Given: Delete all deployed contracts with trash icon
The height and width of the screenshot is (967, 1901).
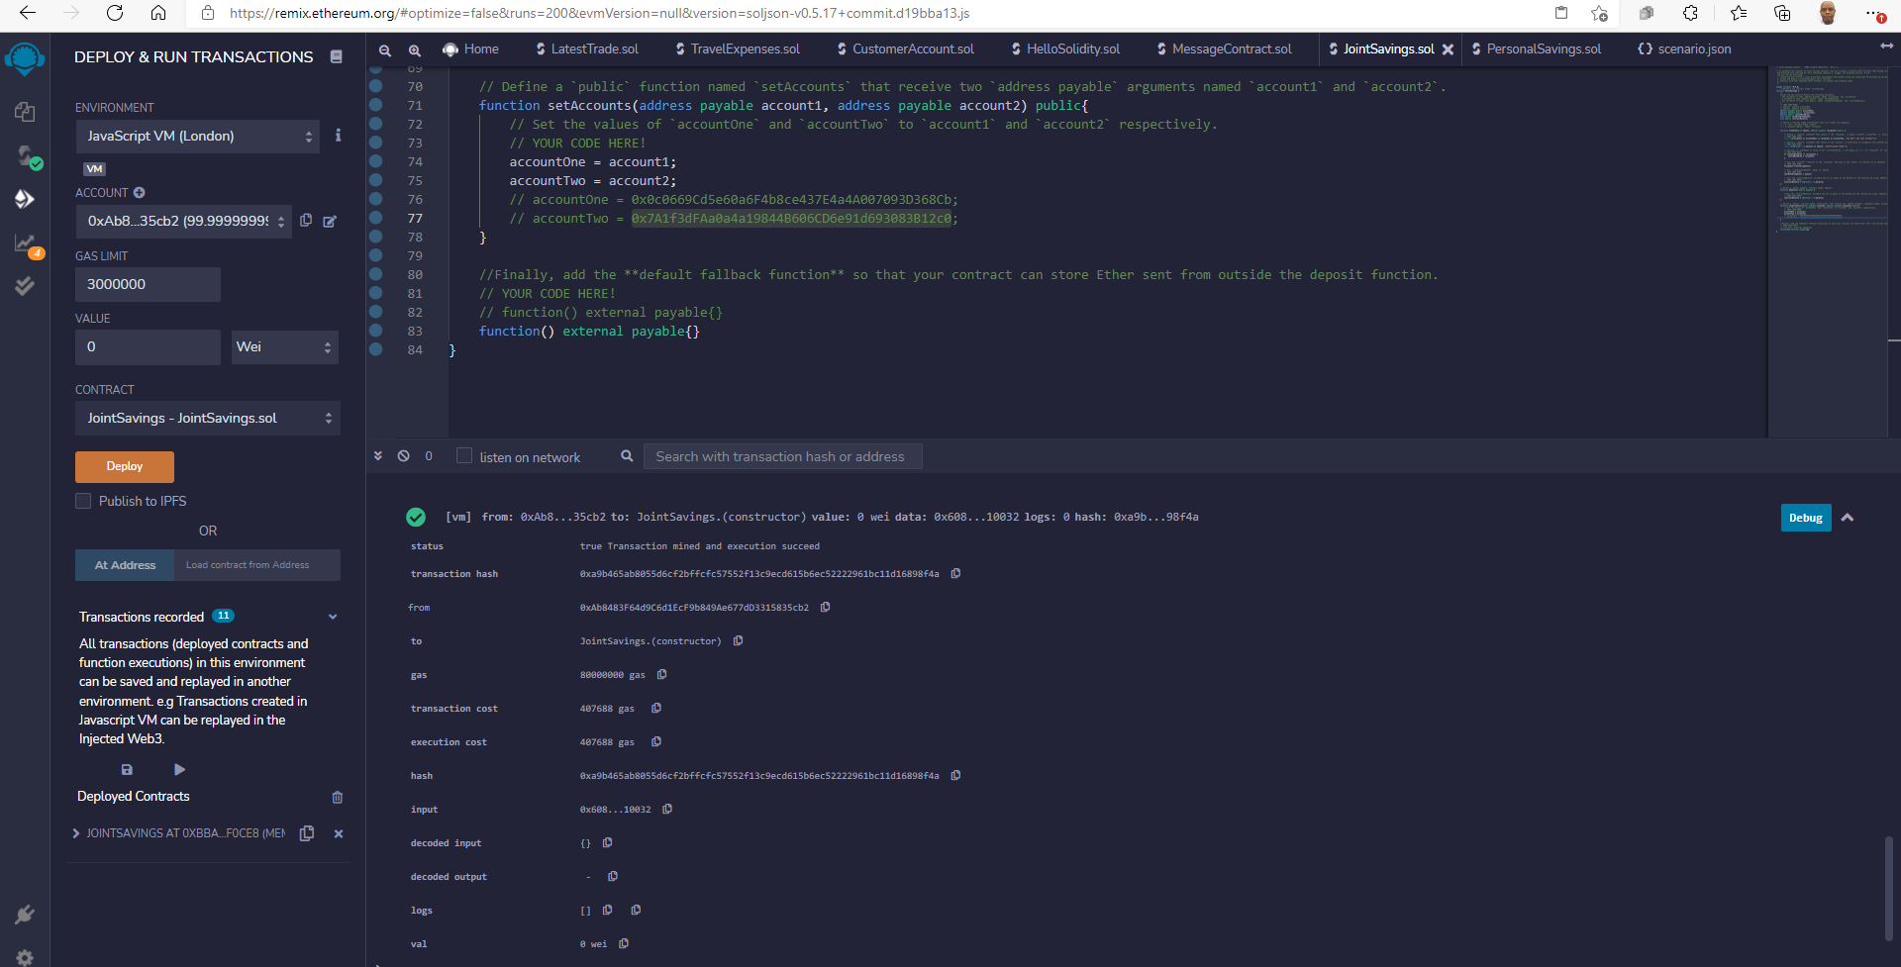Looking at the screenshot, I should click(x=338, y=797).
